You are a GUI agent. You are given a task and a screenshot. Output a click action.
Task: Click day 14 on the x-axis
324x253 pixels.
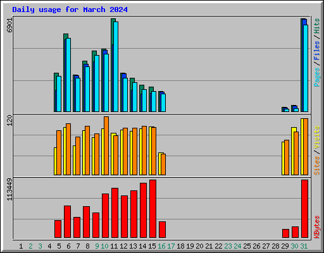(x=142, y=246)
